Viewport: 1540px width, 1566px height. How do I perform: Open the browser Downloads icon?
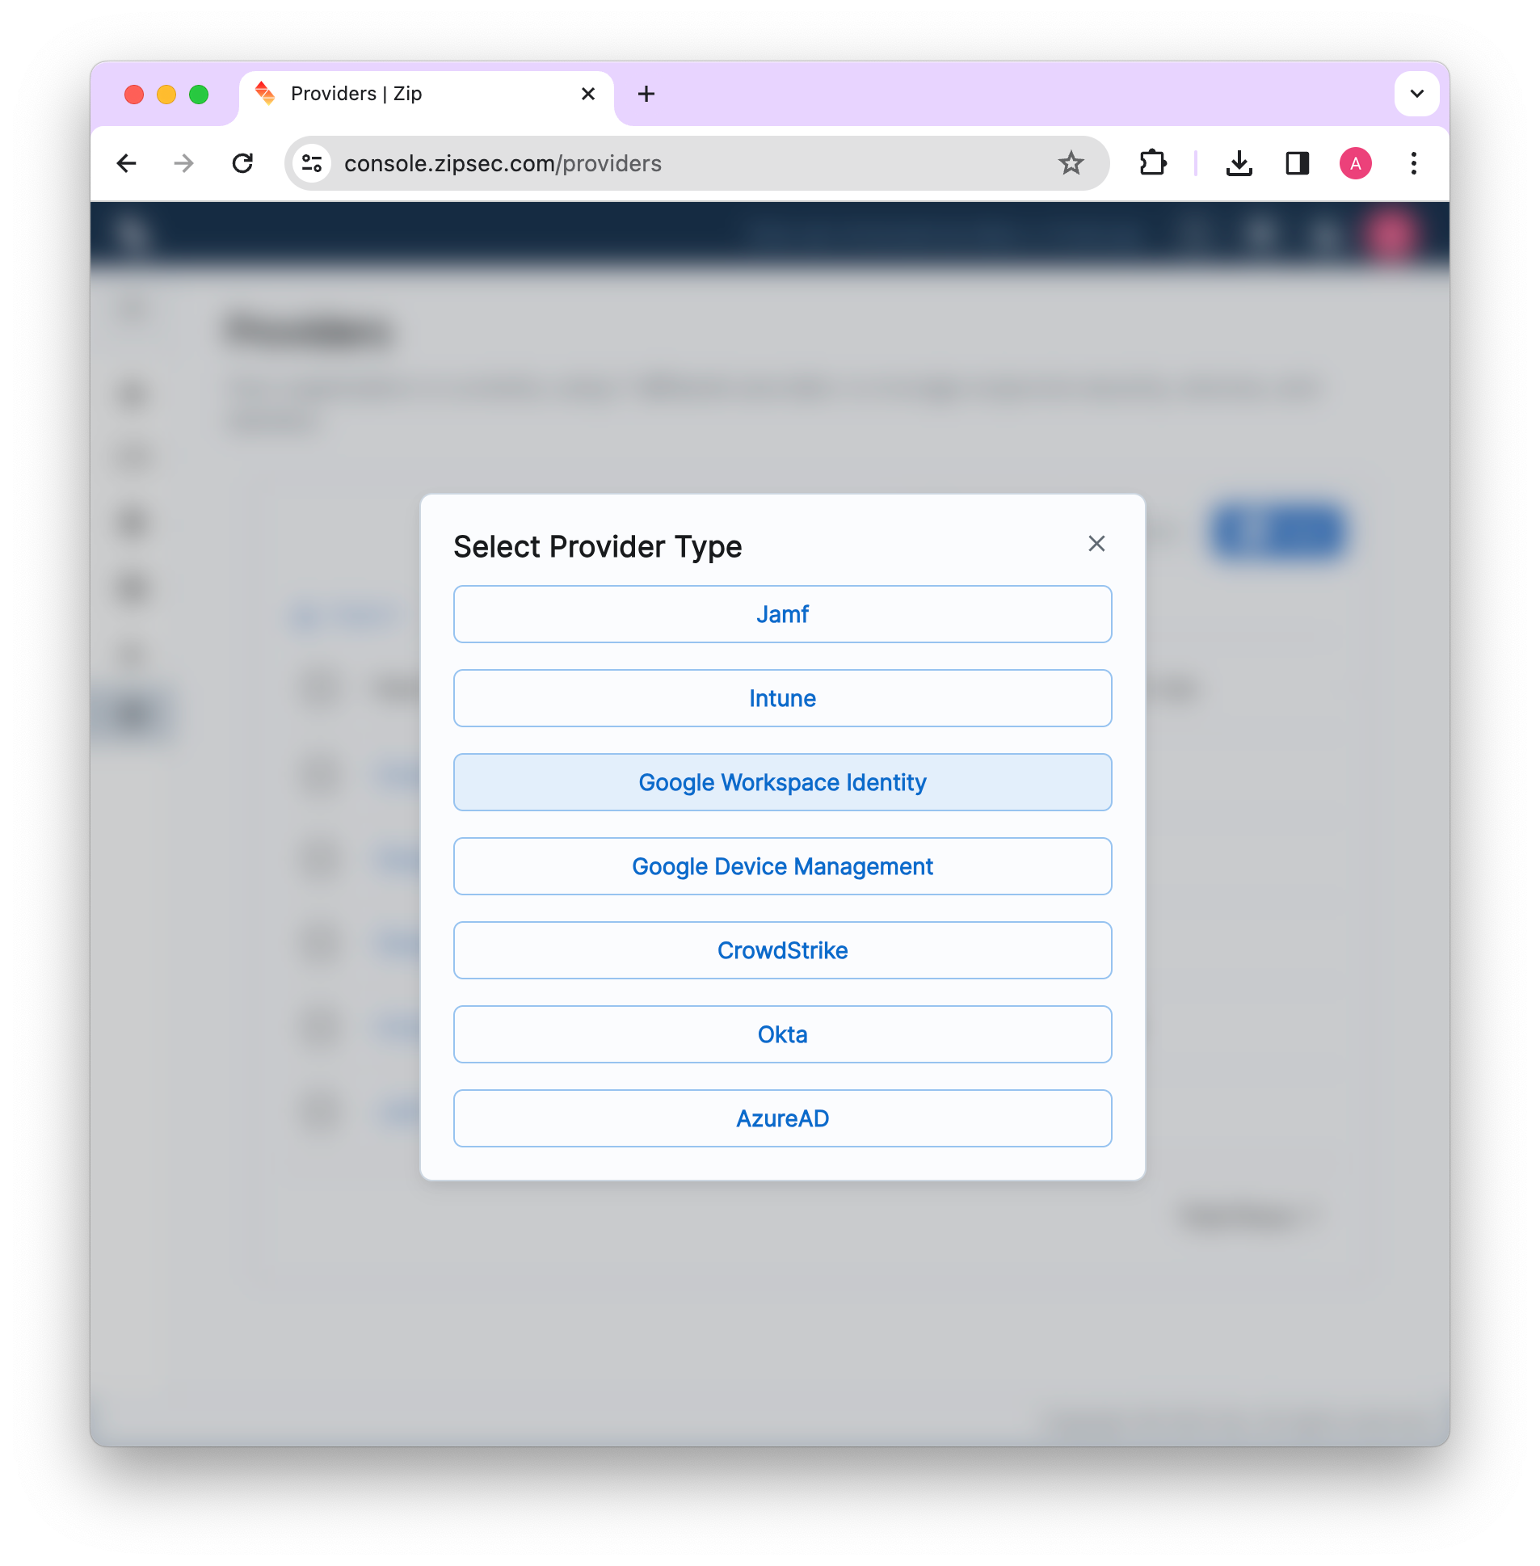[x=1239, y=163]
